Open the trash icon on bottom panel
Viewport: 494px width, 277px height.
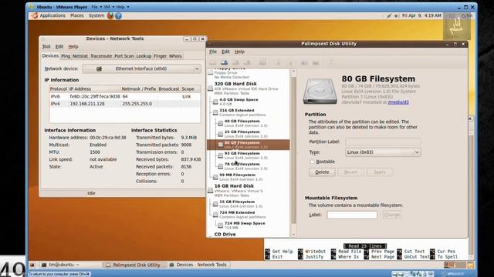(x=471, y=265)
